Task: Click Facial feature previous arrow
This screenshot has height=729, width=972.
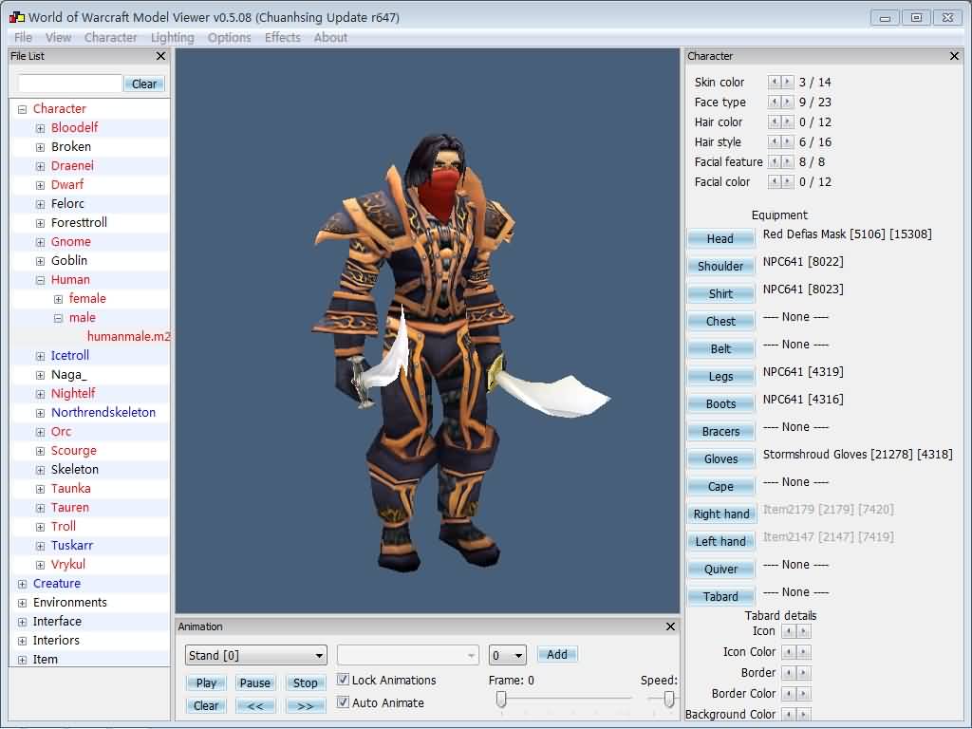Action: [775, 161]
